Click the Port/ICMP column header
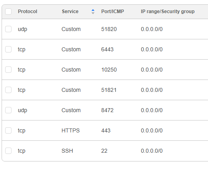The image size is (208, 171). click(113, 12)
